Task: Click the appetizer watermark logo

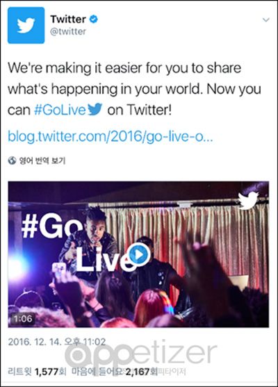Action: (x=140, y=354)
